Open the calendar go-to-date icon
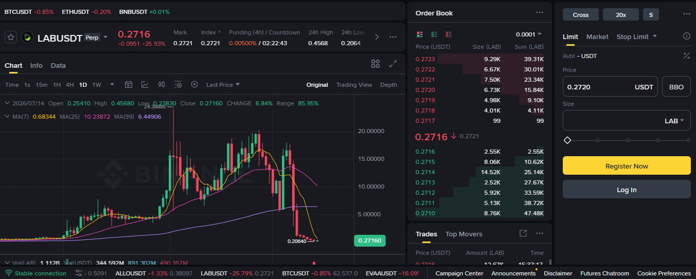The height and width of the screenshot is (279, 696). (129, 84)
